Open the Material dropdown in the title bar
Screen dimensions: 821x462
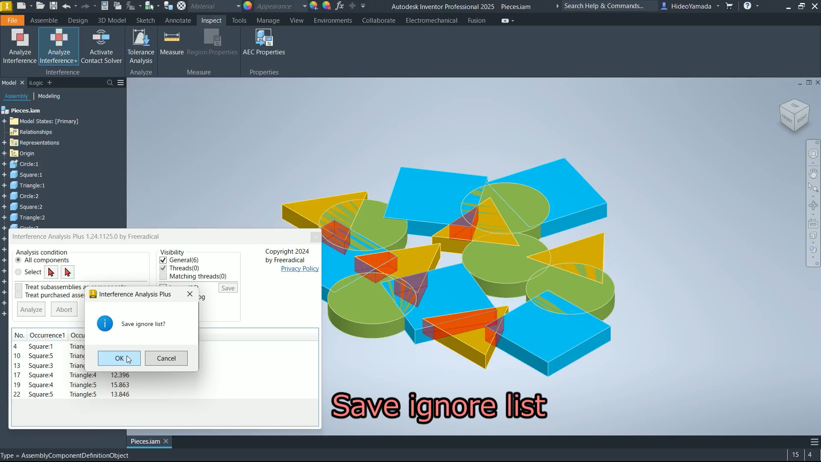pyautogui.click(x=238, y=6)
